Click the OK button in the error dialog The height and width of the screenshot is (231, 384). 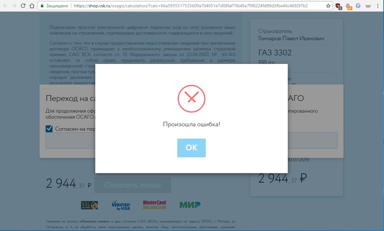(192, 148)
